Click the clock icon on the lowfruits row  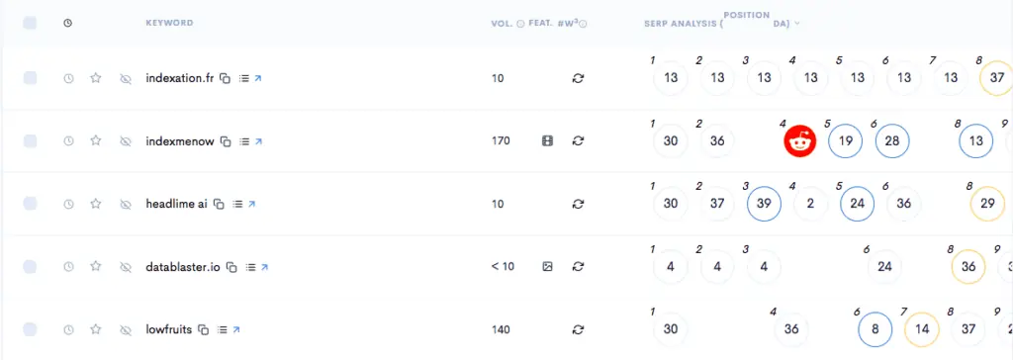(x=68, y=329)
